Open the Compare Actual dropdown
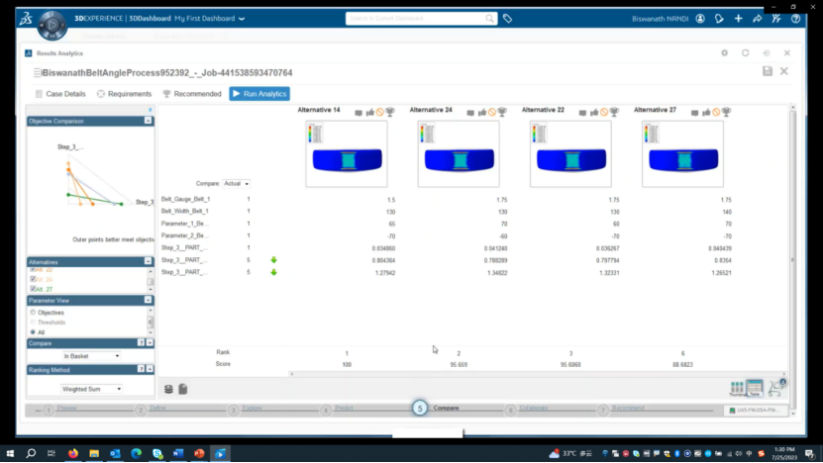The image size is (823, 463). (x=236, y=184)
